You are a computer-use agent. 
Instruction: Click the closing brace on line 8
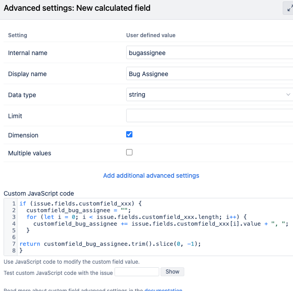21,250
